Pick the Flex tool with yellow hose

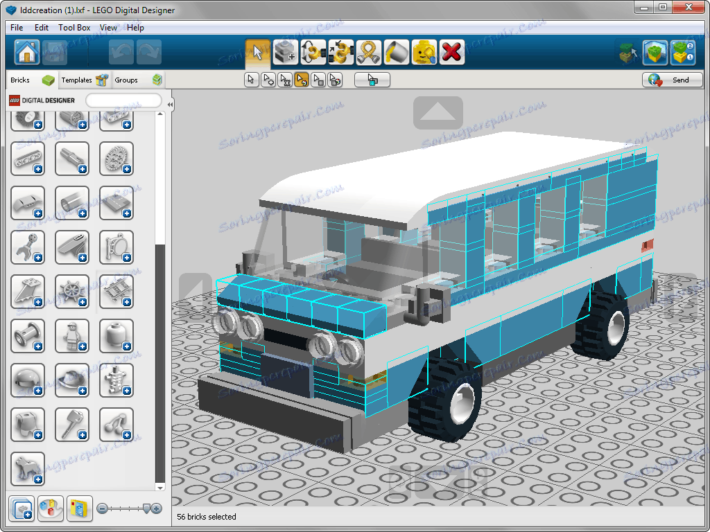tap(369, 52)
